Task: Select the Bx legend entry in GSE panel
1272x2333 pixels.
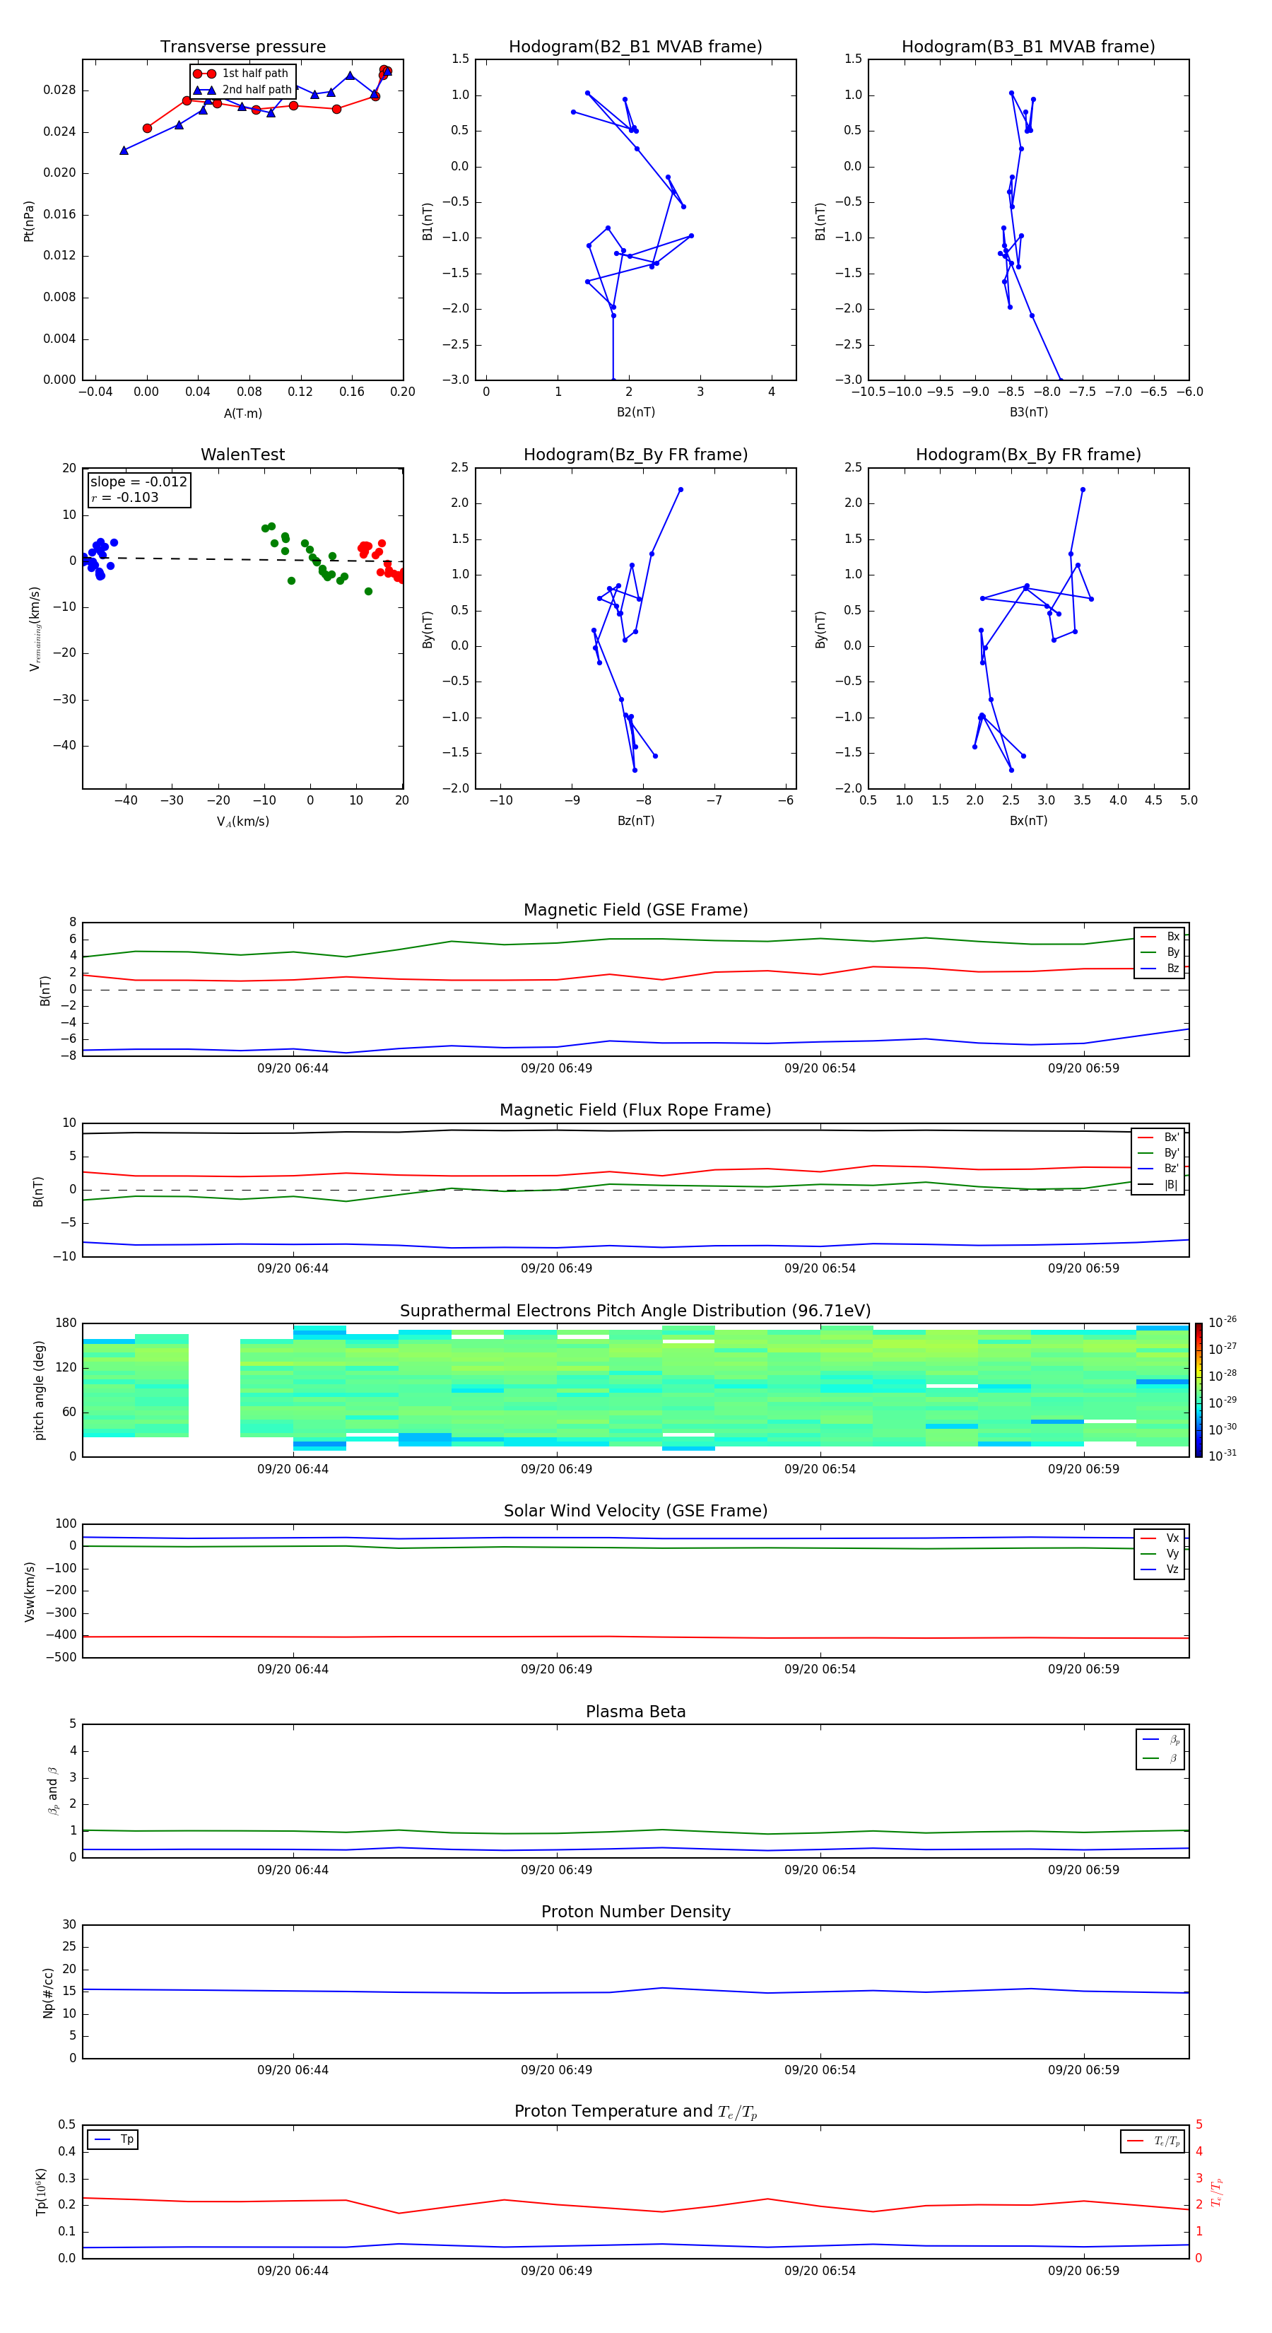Action: click(1160, 937)
